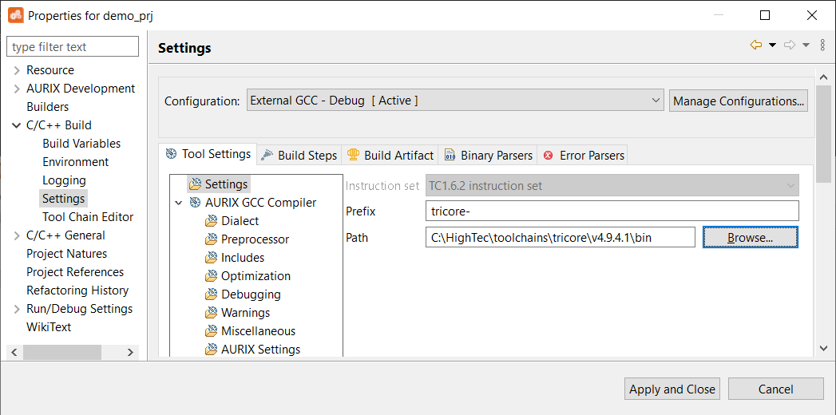Click the AURIX Settings option icon
This screenshot has width=836, height=415.
212,350
